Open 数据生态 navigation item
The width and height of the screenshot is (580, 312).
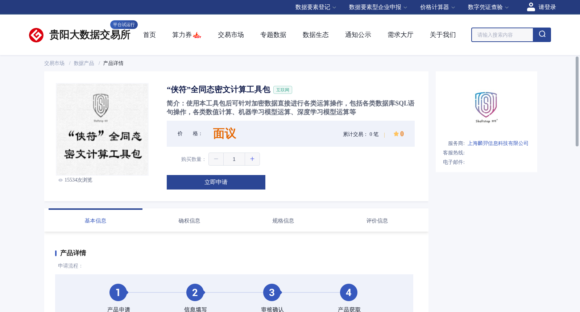tap(316, 35)
